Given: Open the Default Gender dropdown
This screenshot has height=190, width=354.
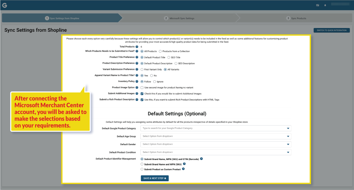Looking at the screenshot, I should pyautogui.click(x=216, y=144).
